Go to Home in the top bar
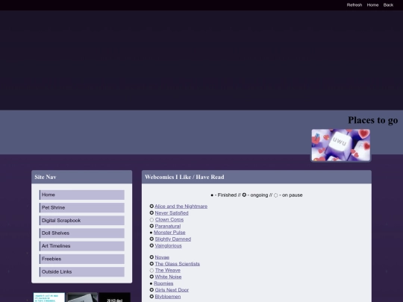The image size is (403, 302). [x=372, y=5]
